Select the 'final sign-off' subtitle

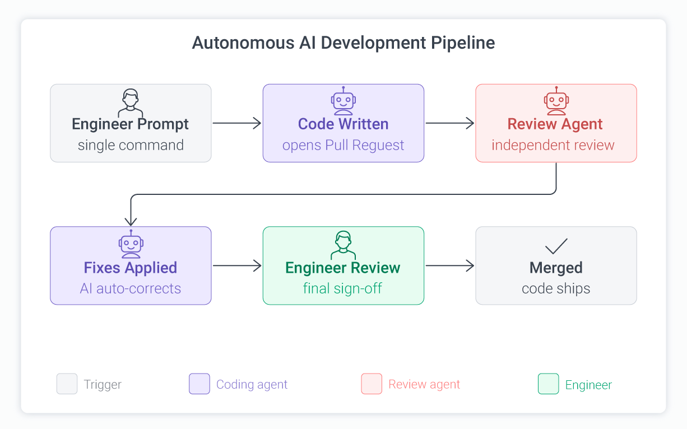coord(342,289)
